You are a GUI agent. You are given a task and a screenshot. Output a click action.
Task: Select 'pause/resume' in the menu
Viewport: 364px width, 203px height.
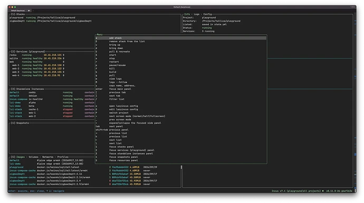(x=181, y=65)
